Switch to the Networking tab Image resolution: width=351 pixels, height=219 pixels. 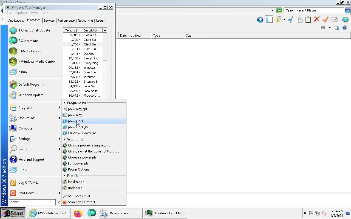[85, 21]
